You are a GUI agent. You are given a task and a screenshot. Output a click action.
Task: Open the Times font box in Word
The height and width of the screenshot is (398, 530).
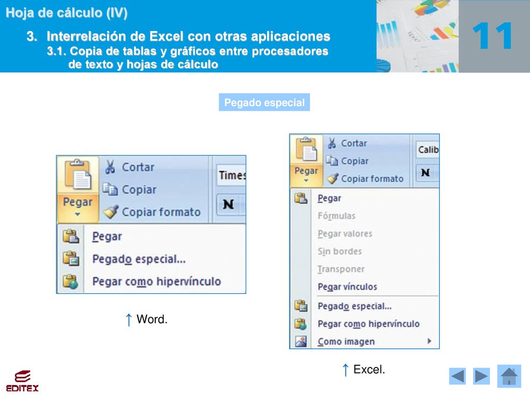pyautogui.click(x=231, y=175)
